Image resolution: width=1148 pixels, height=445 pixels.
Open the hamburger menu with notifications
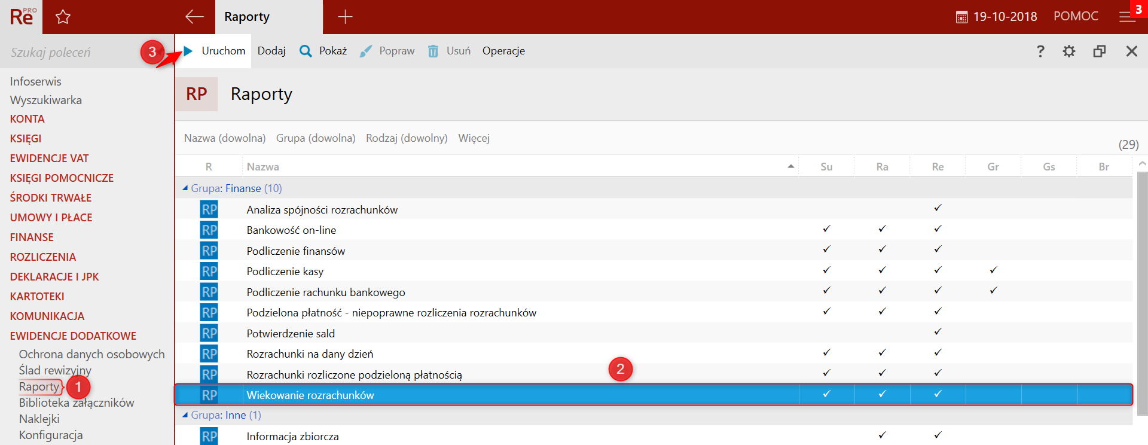coord(1128,17)
